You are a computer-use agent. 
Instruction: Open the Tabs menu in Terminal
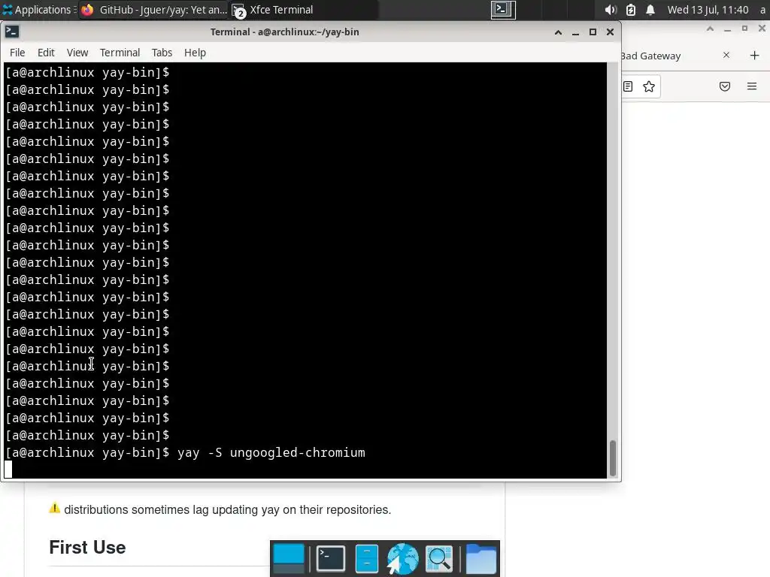point(162,53)
